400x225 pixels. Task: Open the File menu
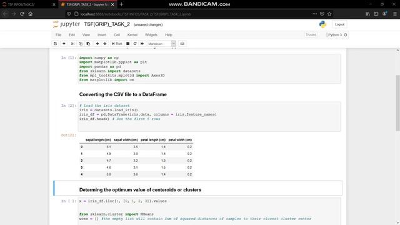pyautogui.click(x=58, y=35)
